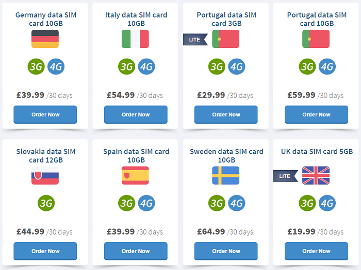The height and width of the screenshot is (270, 361).
Task: Click the Germany flag icon
Action: click(45, 39)
